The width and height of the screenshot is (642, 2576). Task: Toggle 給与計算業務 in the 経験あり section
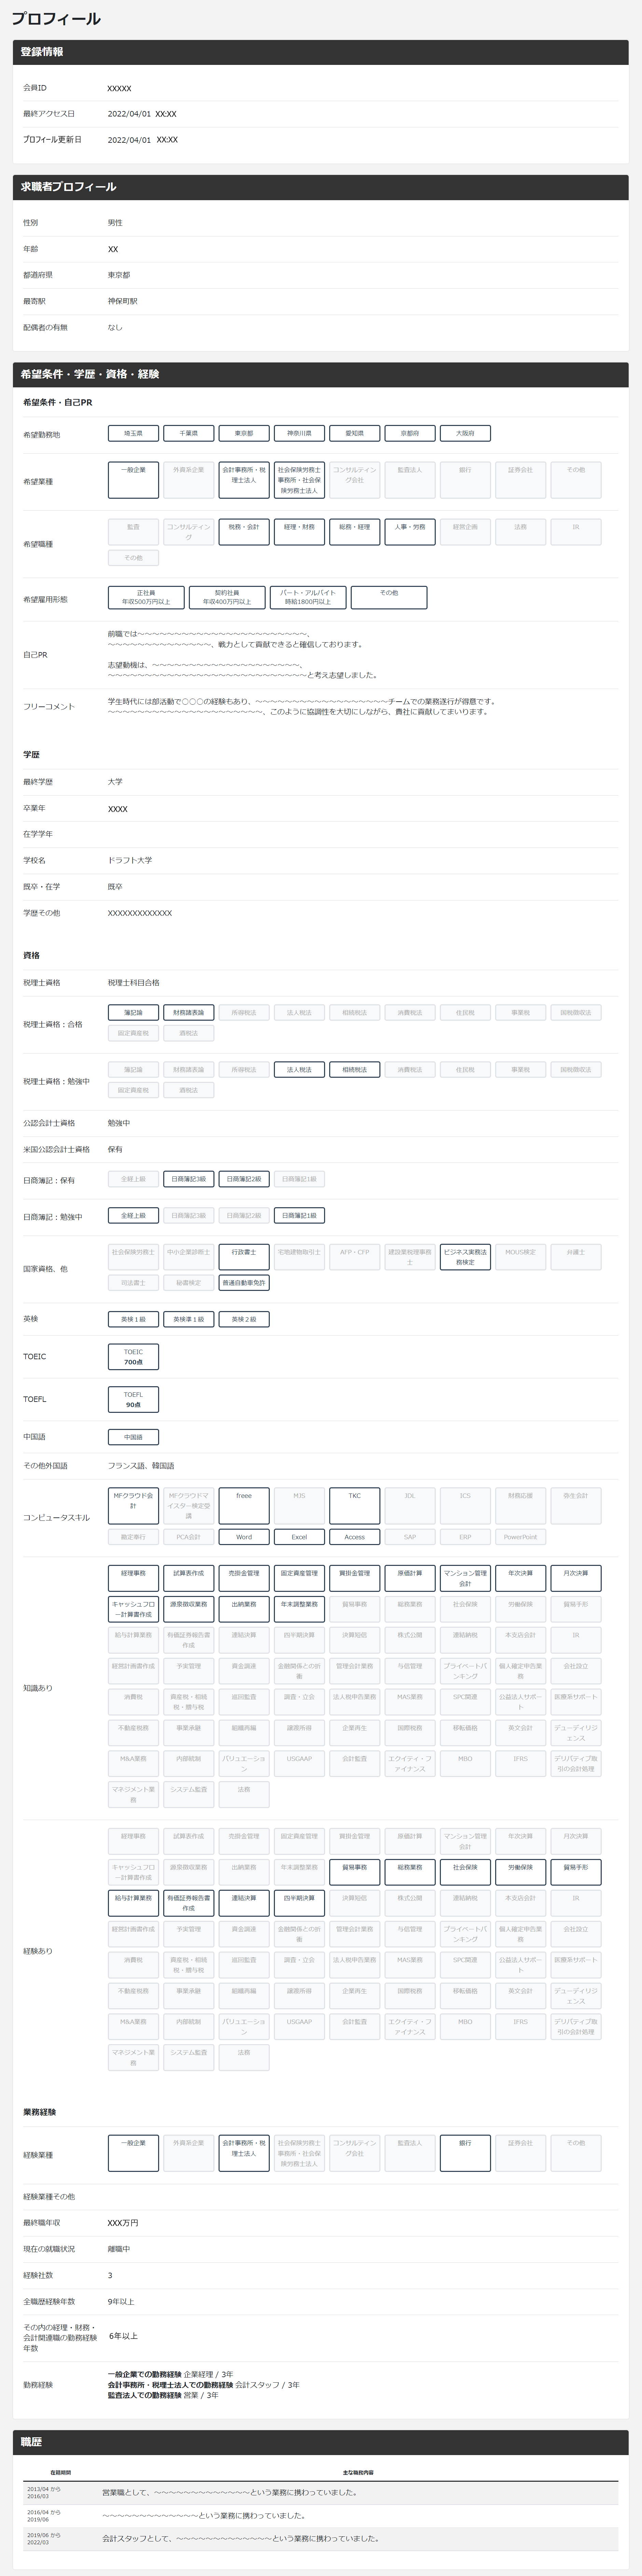133,1903
